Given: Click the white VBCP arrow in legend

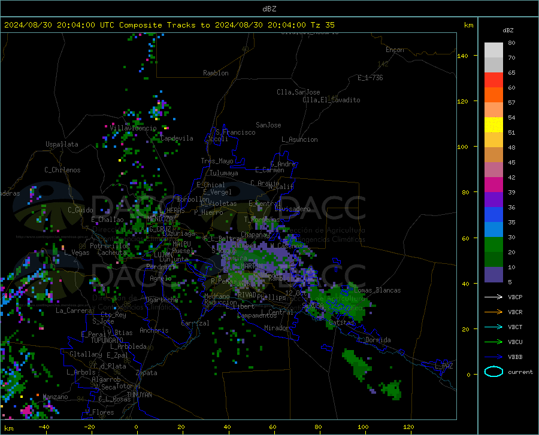Looking at the screenshot, I should tap(493, 297).
